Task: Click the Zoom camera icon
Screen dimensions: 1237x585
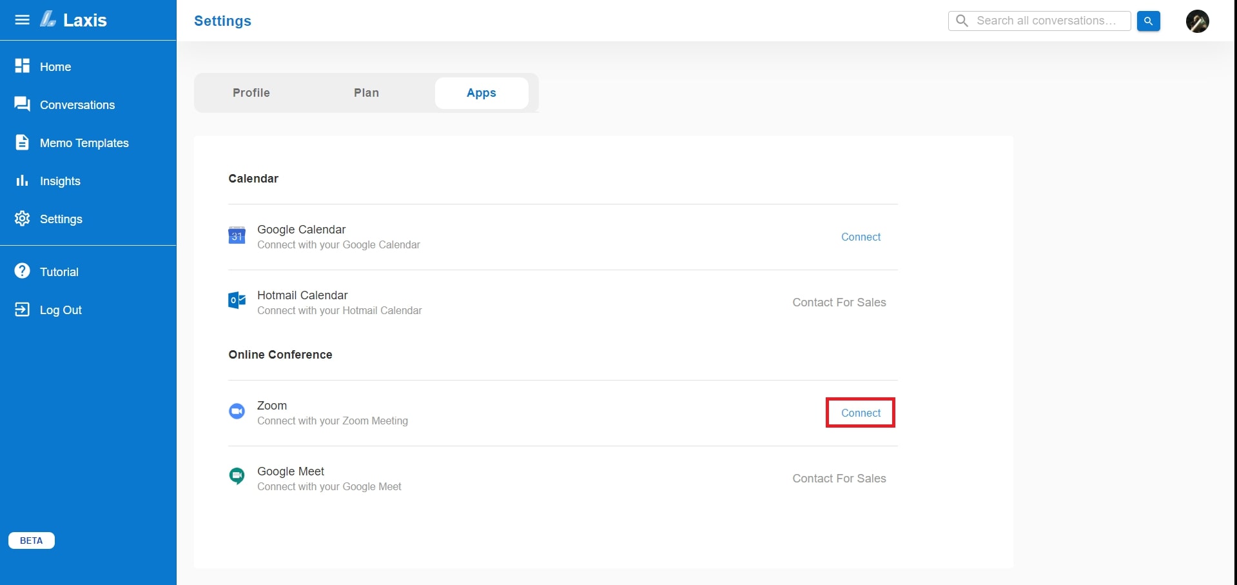Action: point(237,411)
